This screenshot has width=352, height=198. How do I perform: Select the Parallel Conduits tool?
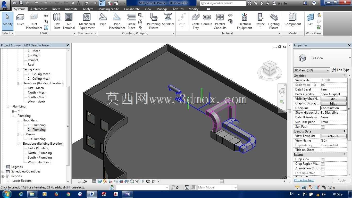click(x=220, y=21)
